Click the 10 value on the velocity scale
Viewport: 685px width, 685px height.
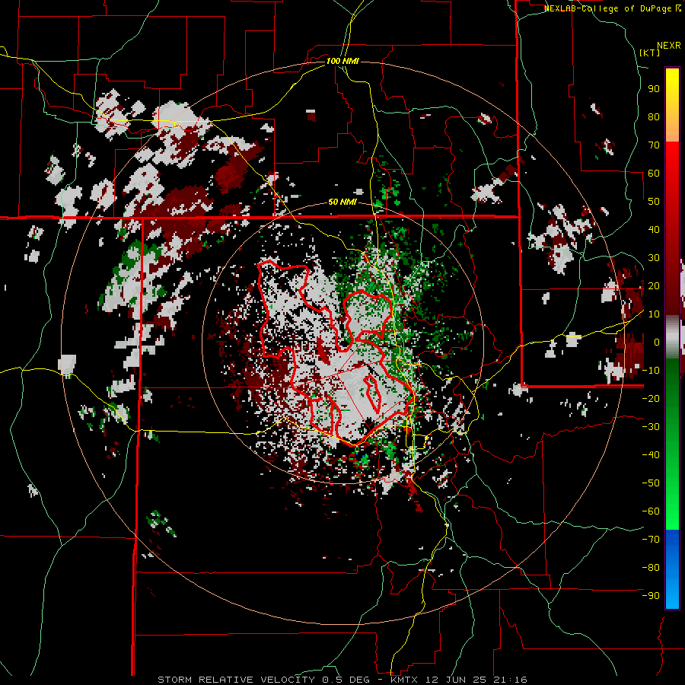point(654,314)
